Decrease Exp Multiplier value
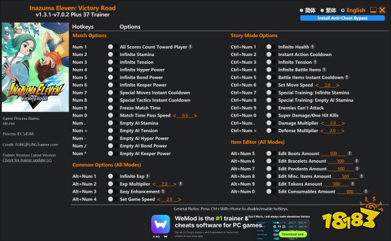The image size is (391, 241). (154, 184)
